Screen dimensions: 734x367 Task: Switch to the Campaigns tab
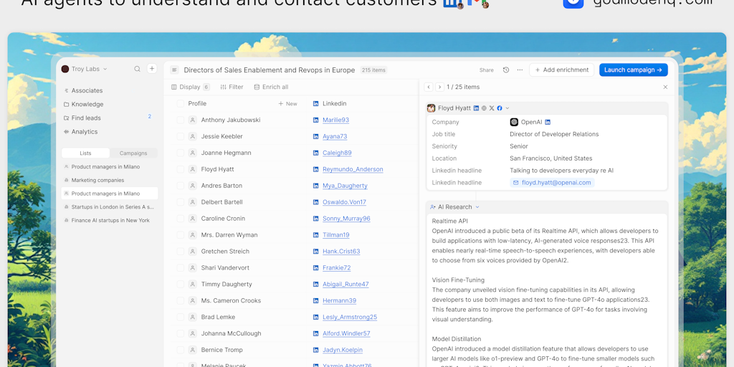133,153
